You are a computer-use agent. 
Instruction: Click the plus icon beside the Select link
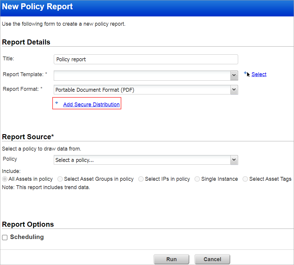click(246, 73)
